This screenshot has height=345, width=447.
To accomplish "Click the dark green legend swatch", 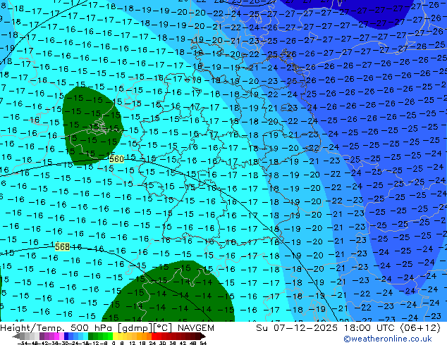I will (91, 336).
